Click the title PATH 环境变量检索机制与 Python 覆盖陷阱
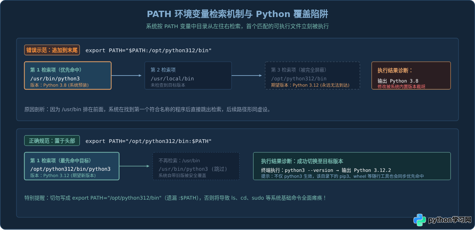Screen dimensions: 475x230 237,14
